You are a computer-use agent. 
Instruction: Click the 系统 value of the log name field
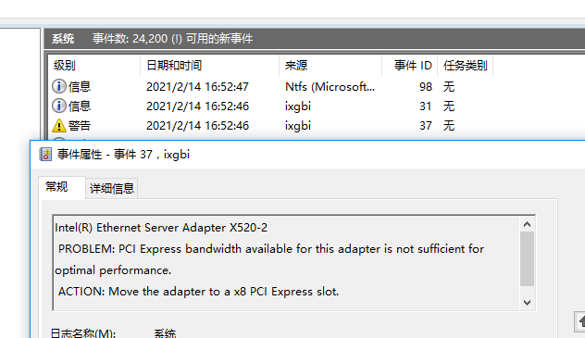[165, 333]
